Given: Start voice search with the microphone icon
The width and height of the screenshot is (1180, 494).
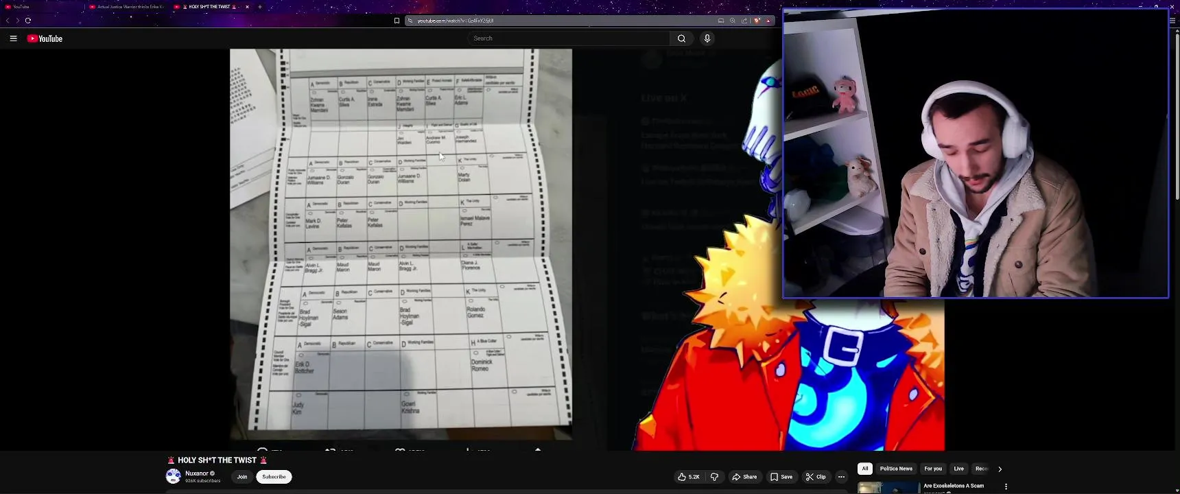Looking at the screenshot, I should pyautogui.click(x=707, y=38).
